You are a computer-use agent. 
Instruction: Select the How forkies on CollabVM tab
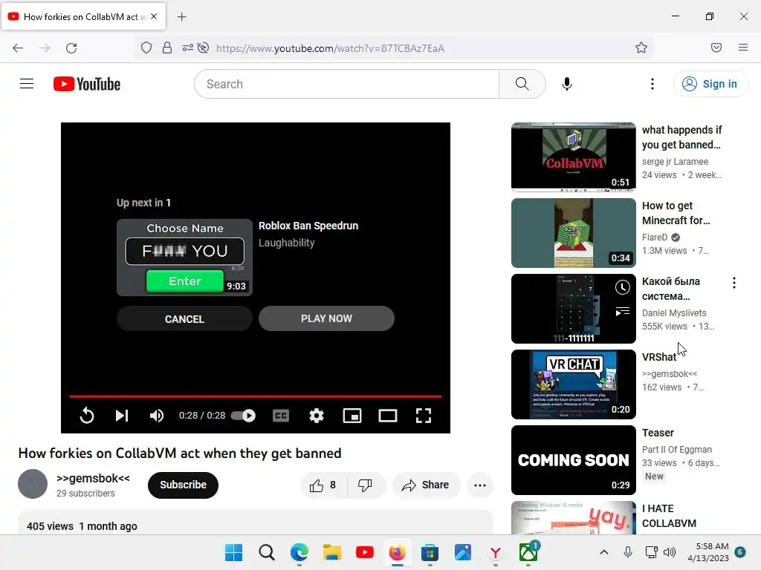[x=84, y=16]
